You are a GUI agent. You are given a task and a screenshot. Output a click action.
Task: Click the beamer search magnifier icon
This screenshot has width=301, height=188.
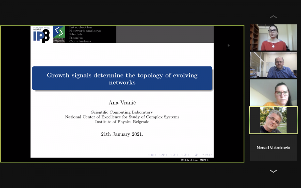pyautogui.click(x=208, y=155)
